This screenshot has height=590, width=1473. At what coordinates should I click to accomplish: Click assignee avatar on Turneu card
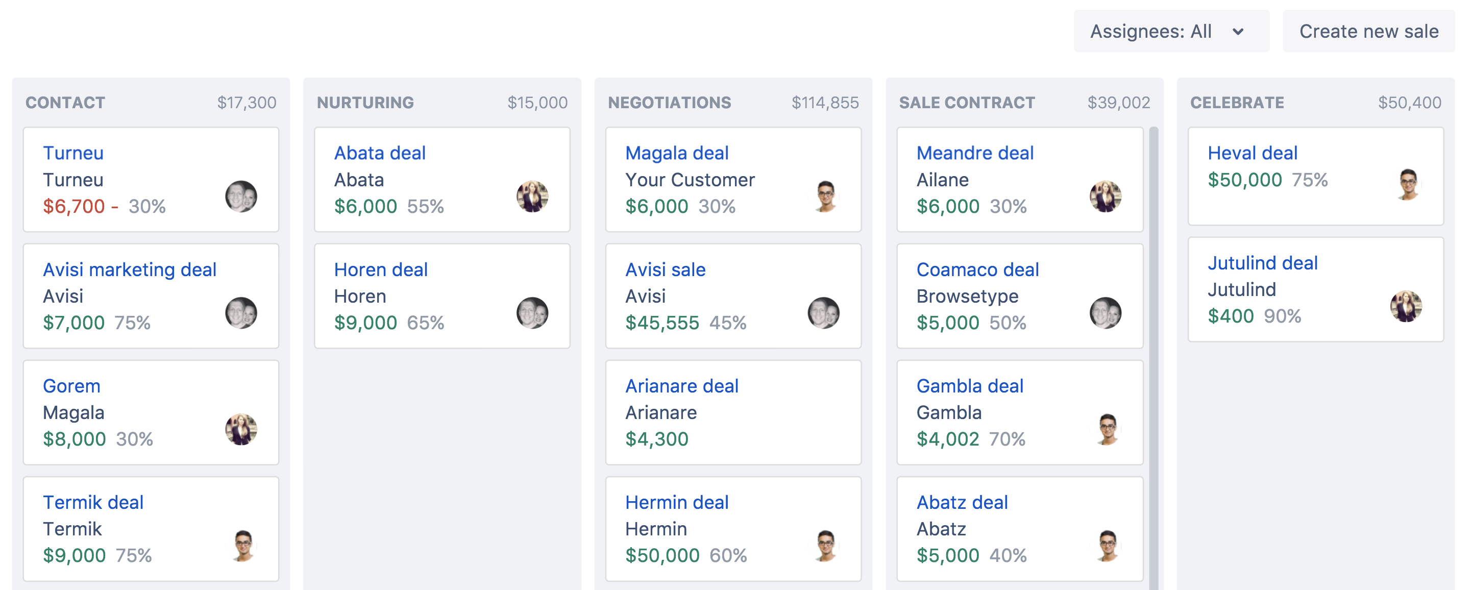[241, 196]
